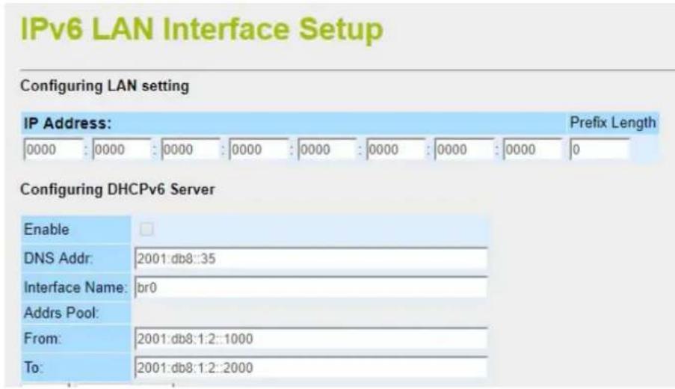Click the first IP Address hextet field
This screenshot has height=389, width=675.
click(53, 150)
